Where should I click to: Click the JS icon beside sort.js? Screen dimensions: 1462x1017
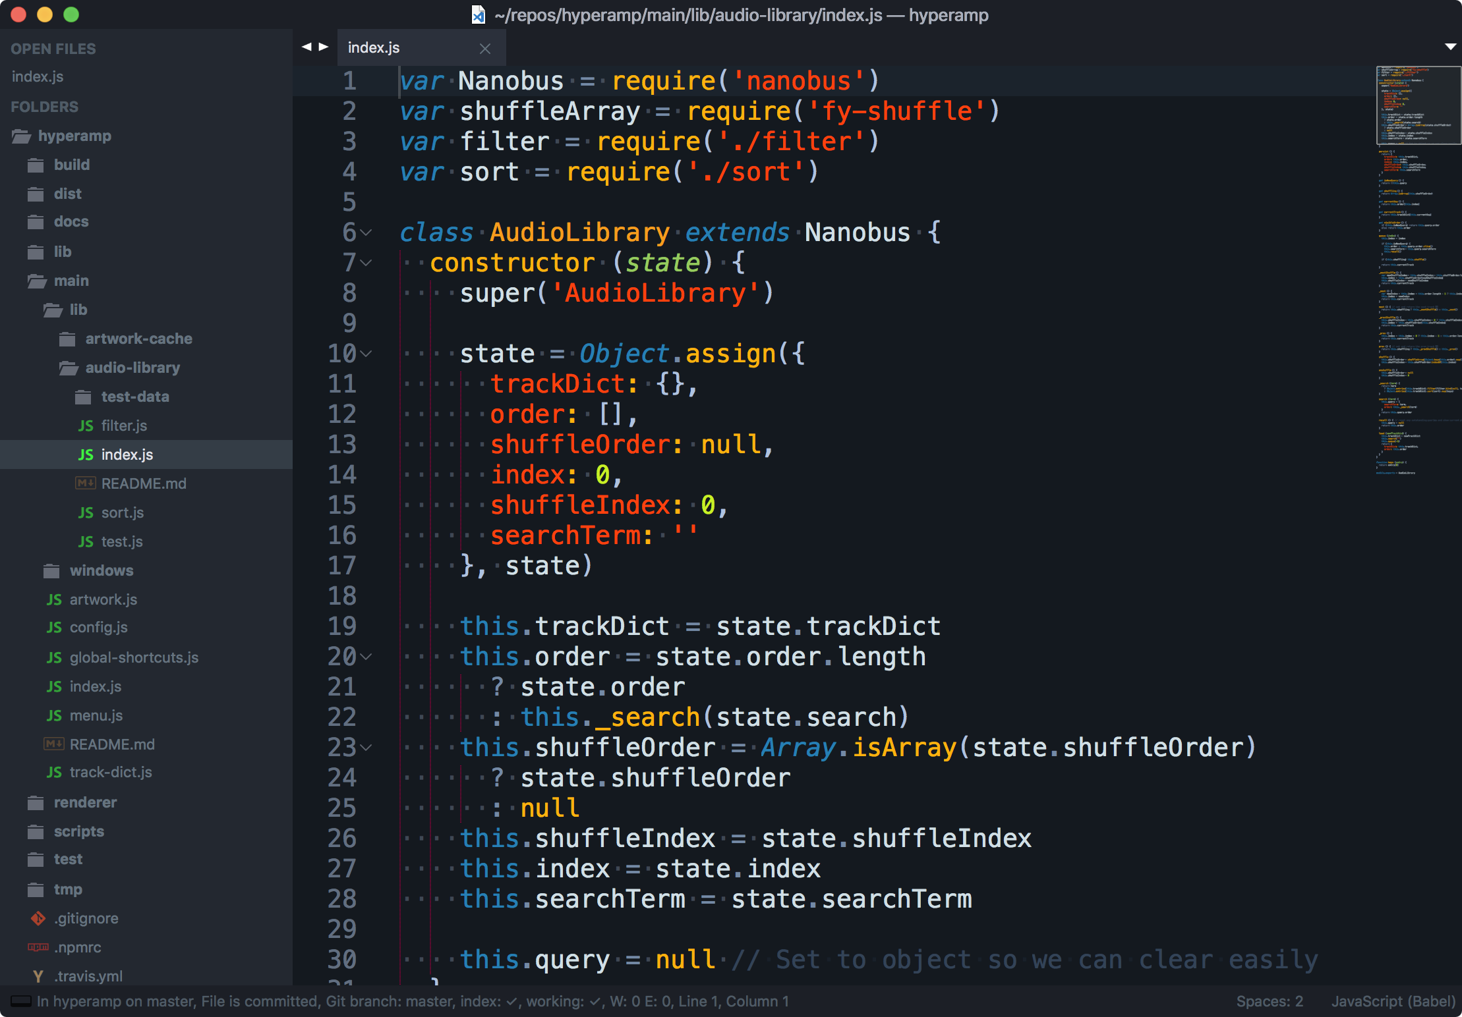point(86,512)
